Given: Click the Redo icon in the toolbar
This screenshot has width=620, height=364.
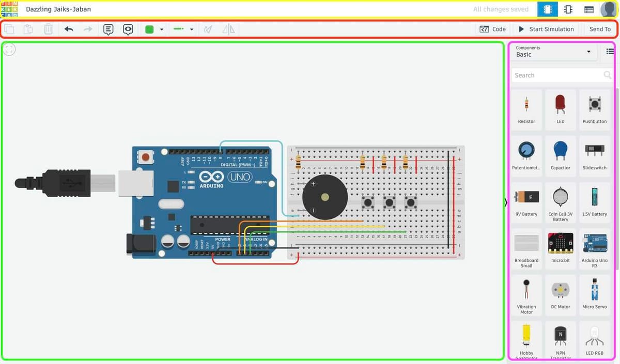Looking at the screenshot, I should pyautogui.click(x=88, y=29).
